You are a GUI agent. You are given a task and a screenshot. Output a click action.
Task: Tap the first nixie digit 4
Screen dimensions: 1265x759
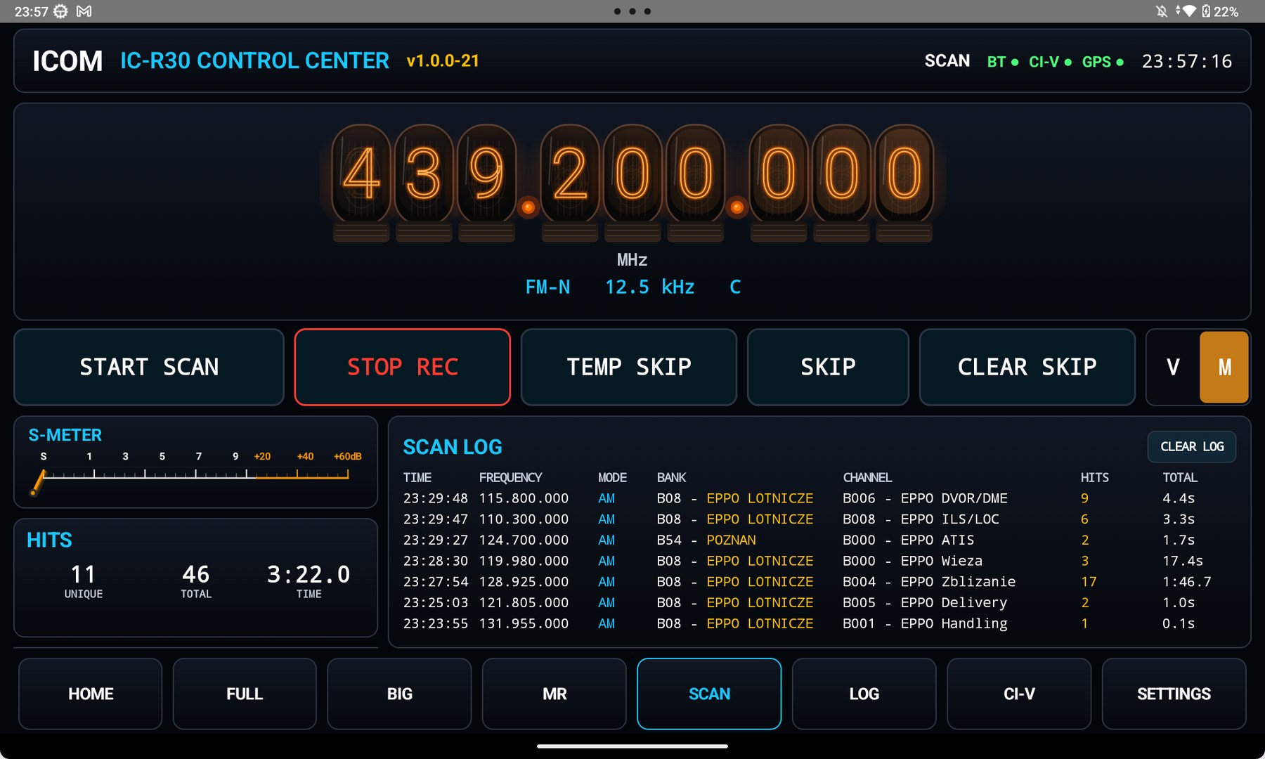click(361, 174)
